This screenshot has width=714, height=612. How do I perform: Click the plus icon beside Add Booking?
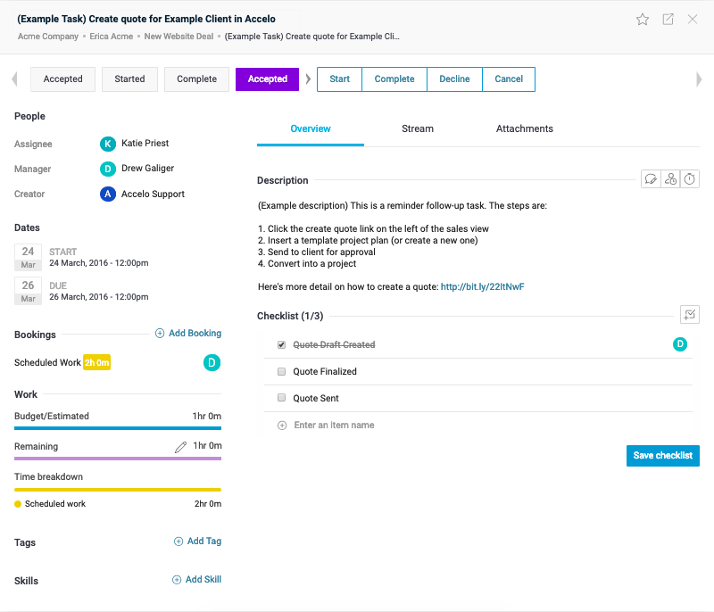pyautogui.click(x=160, y=334)
